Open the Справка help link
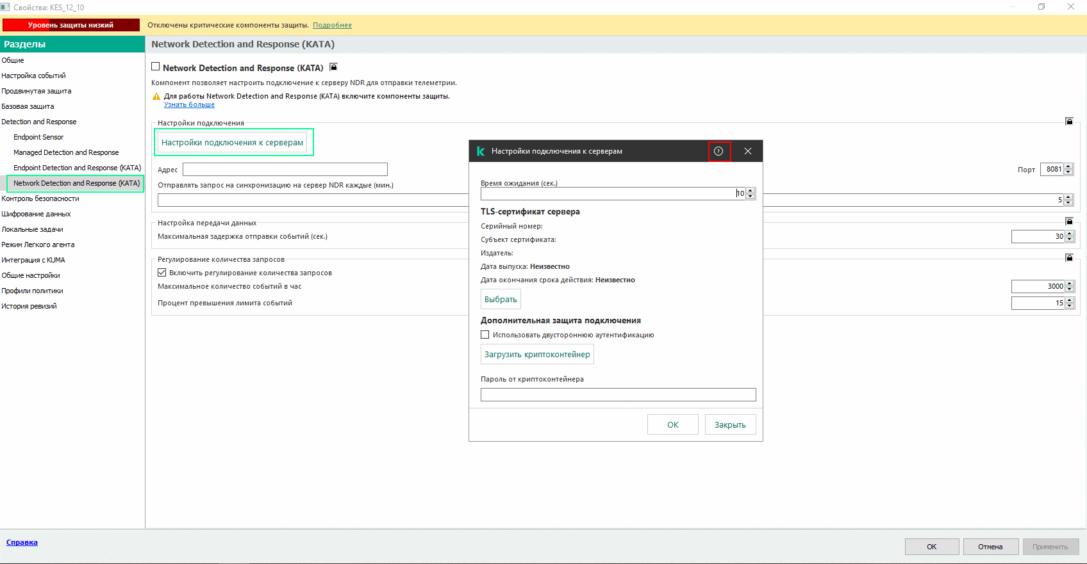Screen dimensions: 1087x564 22,542
